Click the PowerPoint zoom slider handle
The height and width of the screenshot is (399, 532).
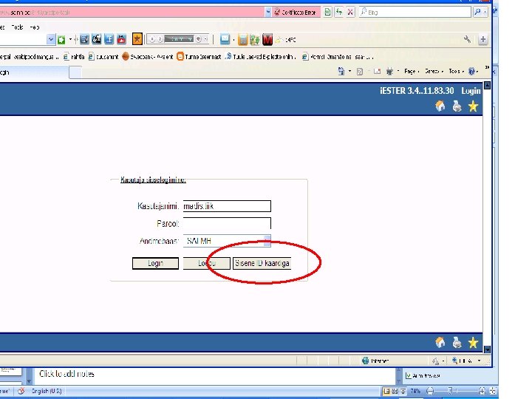(x=450, y=391)
